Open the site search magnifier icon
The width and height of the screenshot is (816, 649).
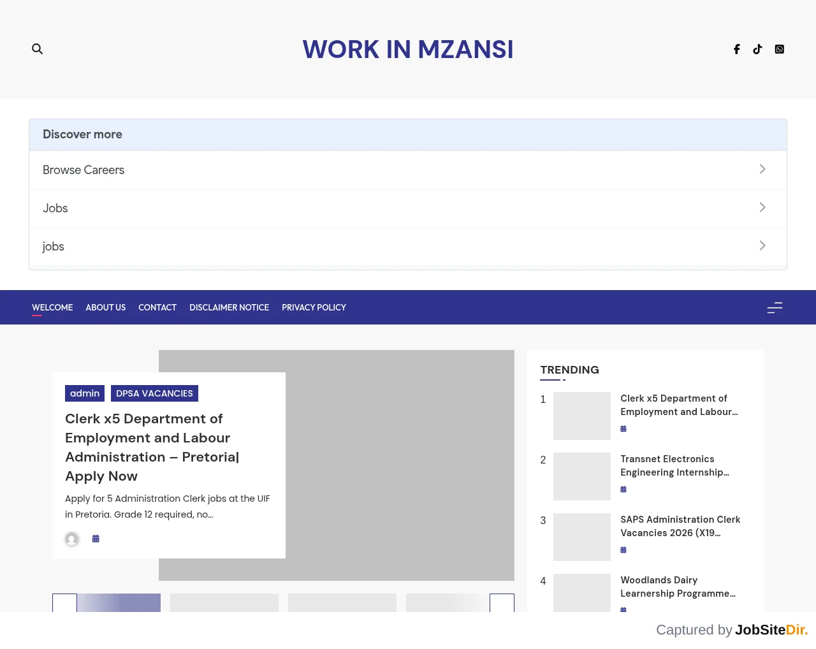(x=38, y=49)
